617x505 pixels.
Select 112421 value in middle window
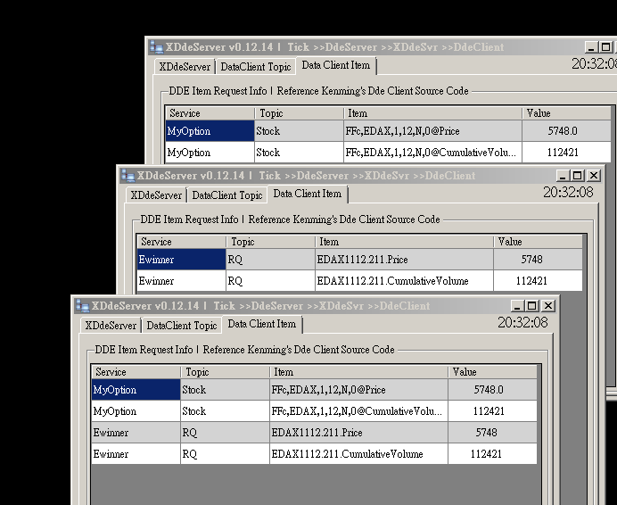click(539, 281)
